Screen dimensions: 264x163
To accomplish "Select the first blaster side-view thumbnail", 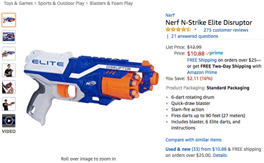I will point(9,20).
